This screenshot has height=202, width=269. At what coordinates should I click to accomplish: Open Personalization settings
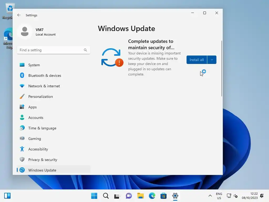pos(54,97)
